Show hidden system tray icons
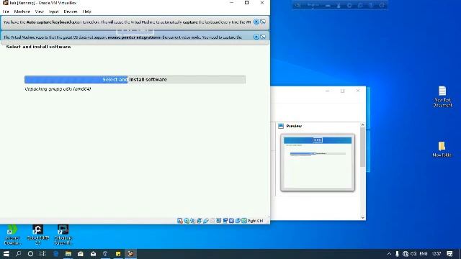 coord(389,254)
